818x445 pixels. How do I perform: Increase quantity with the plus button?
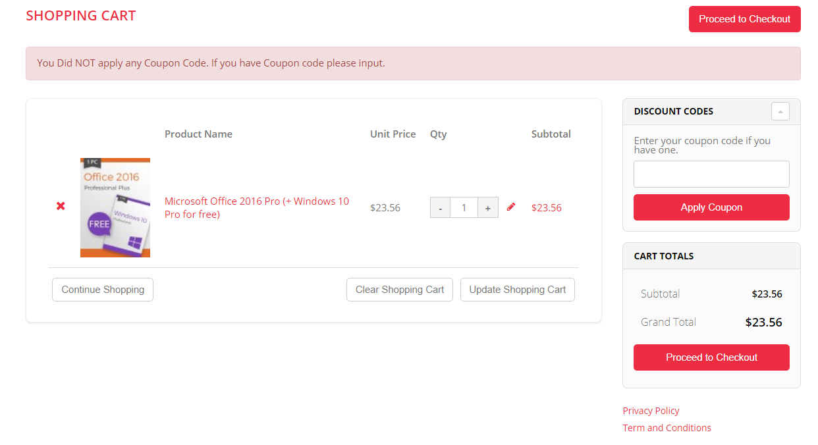[487, 208]
